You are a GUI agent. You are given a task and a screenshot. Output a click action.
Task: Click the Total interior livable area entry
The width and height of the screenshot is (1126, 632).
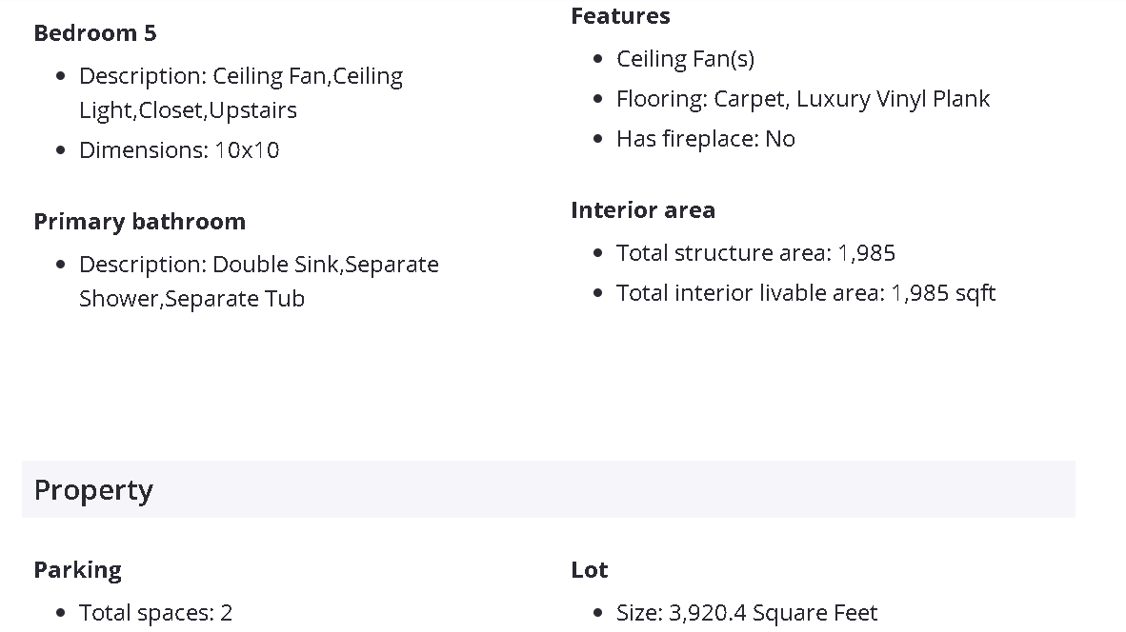point(805,293)
